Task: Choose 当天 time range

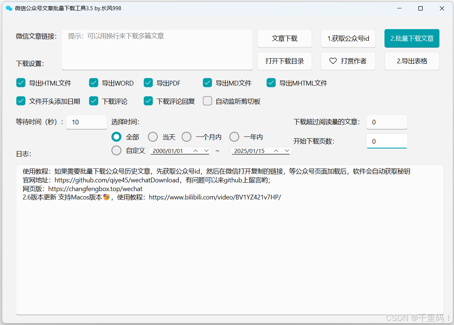Action: click(x=153, y=137)
